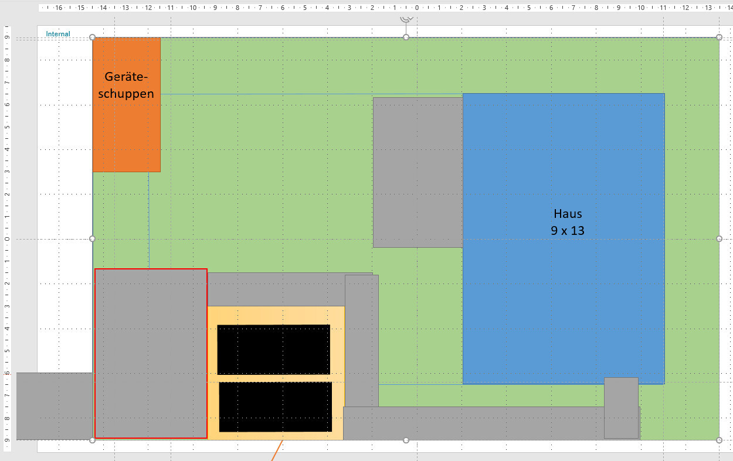The width and height of the screenshot is (733, 461).
Task: Click the middle-right resize handle
Action: click(719, 238)
